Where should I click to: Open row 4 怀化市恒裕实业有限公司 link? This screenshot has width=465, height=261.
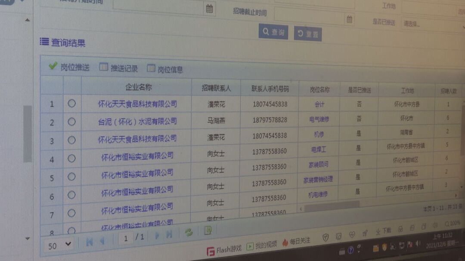[x=137, y=156]
